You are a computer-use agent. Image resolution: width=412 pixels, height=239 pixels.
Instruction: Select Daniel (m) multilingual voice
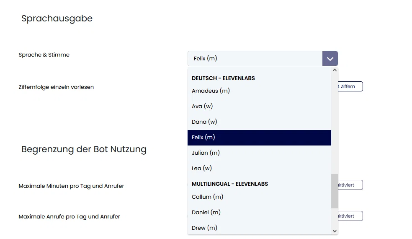[x=259, y=213]
